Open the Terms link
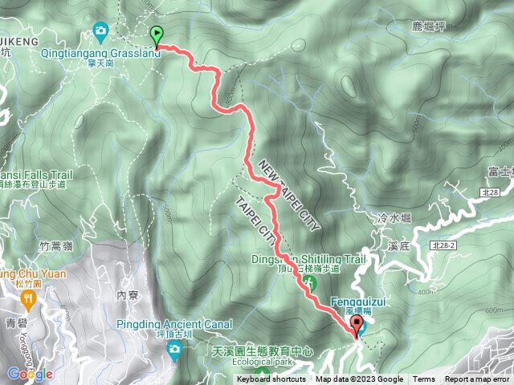The width and height of the screenshot is (514, 385). pyautogui.click(x=423, y=379)
